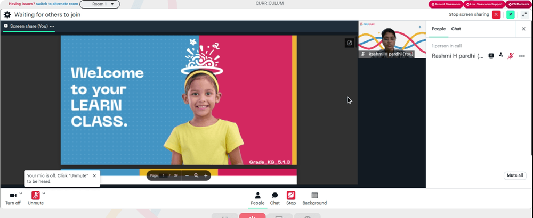Open Screen share options (three dots) menu
The width and height of the screenshot is (533, 218).
[x=52, y=26]
